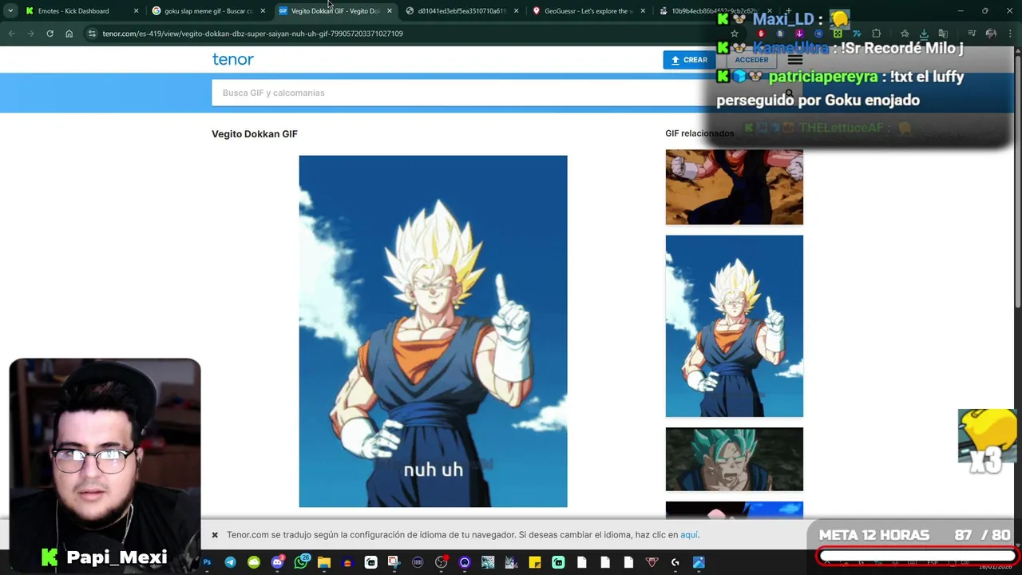
Task: Close the Vegito Dokkan GIF tab
Action: tap(390, 11)
